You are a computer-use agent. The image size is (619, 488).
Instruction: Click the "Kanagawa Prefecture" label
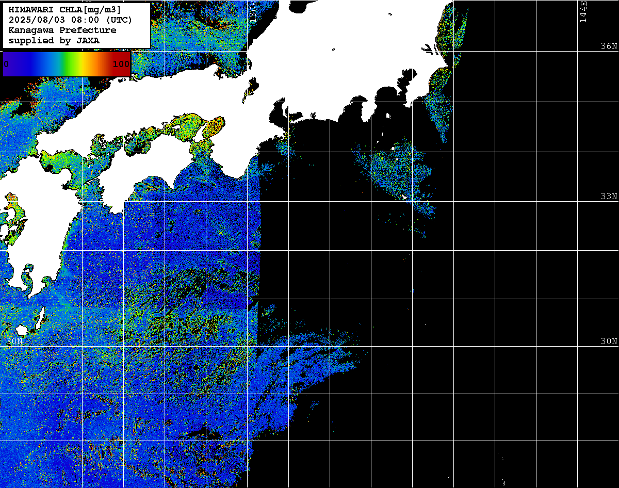coord(62,30)
